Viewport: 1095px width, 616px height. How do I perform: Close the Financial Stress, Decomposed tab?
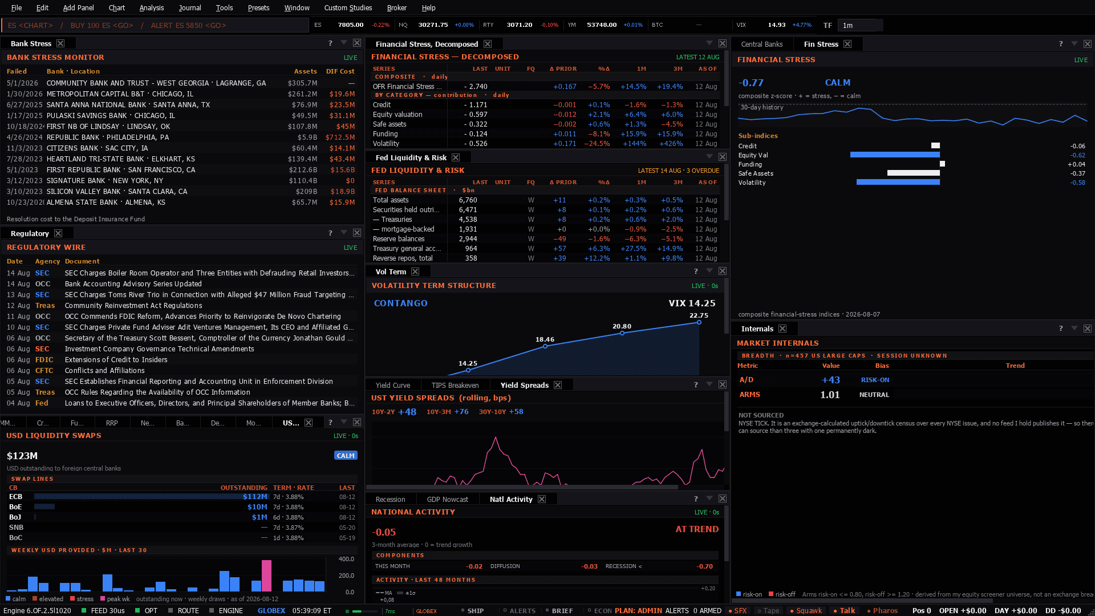click(x=488, y=44)
